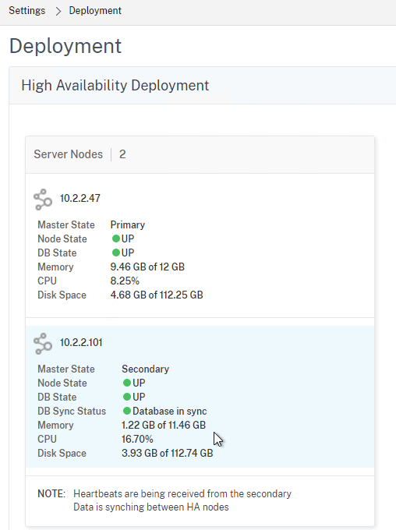Click the secondary disk space 3.93 GB value
Viewport: 396px width, 530px height.
[x=168, y=453]
